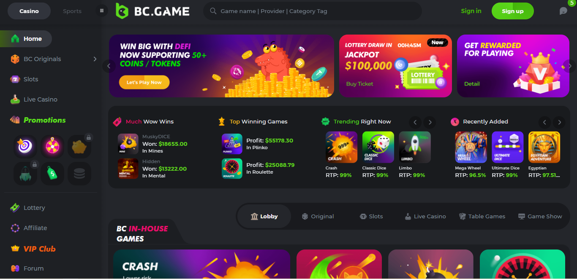
Task: Open the coin stack promotion icon
Action: coord(79,174)
